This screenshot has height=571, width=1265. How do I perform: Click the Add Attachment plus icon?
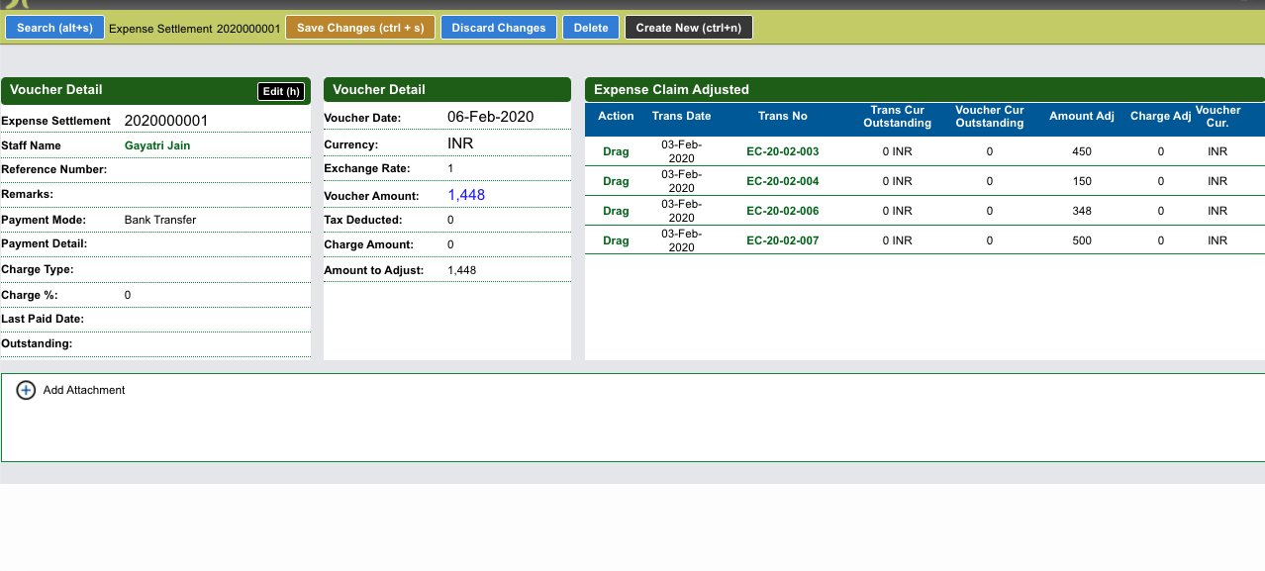click(x=27, y=391)
